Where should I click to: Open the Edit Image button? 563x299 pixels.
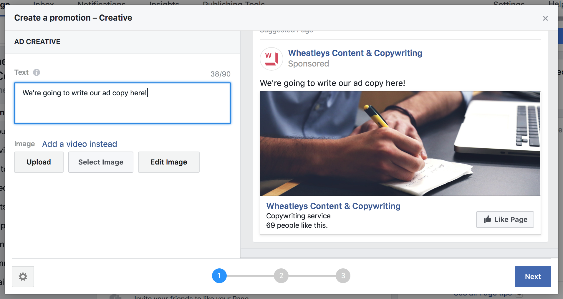[x=169, y=162]
